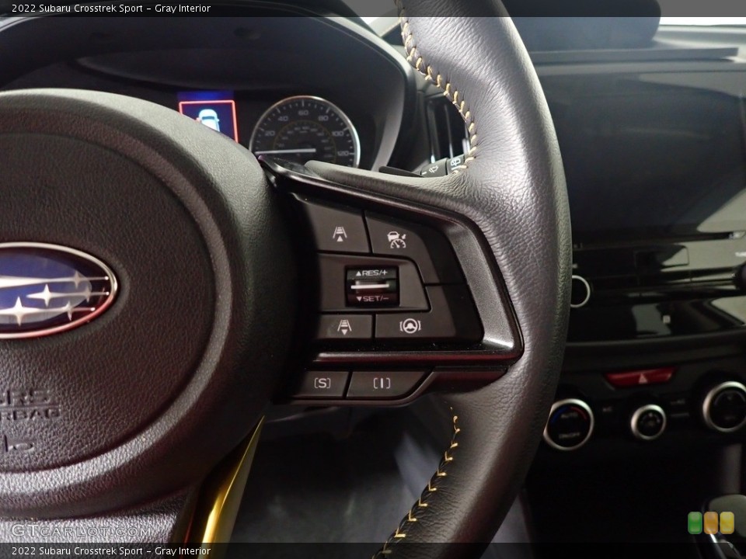
Task: Click the three colored bars logo
Action: [x=711, y=523]
